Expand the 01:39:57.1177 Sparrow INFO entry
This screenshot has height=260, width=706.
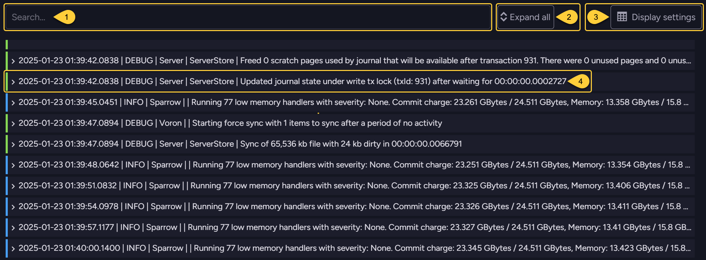pos(13,227)
